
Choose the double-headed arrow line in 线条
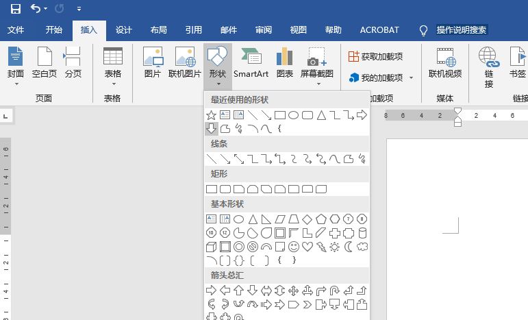pyautogui.click(x=239, y=159)
